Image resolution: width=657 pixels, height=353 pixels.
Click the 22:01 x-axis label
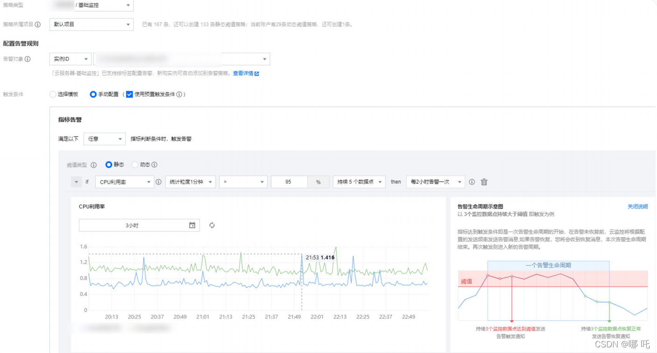click(317, 317)
